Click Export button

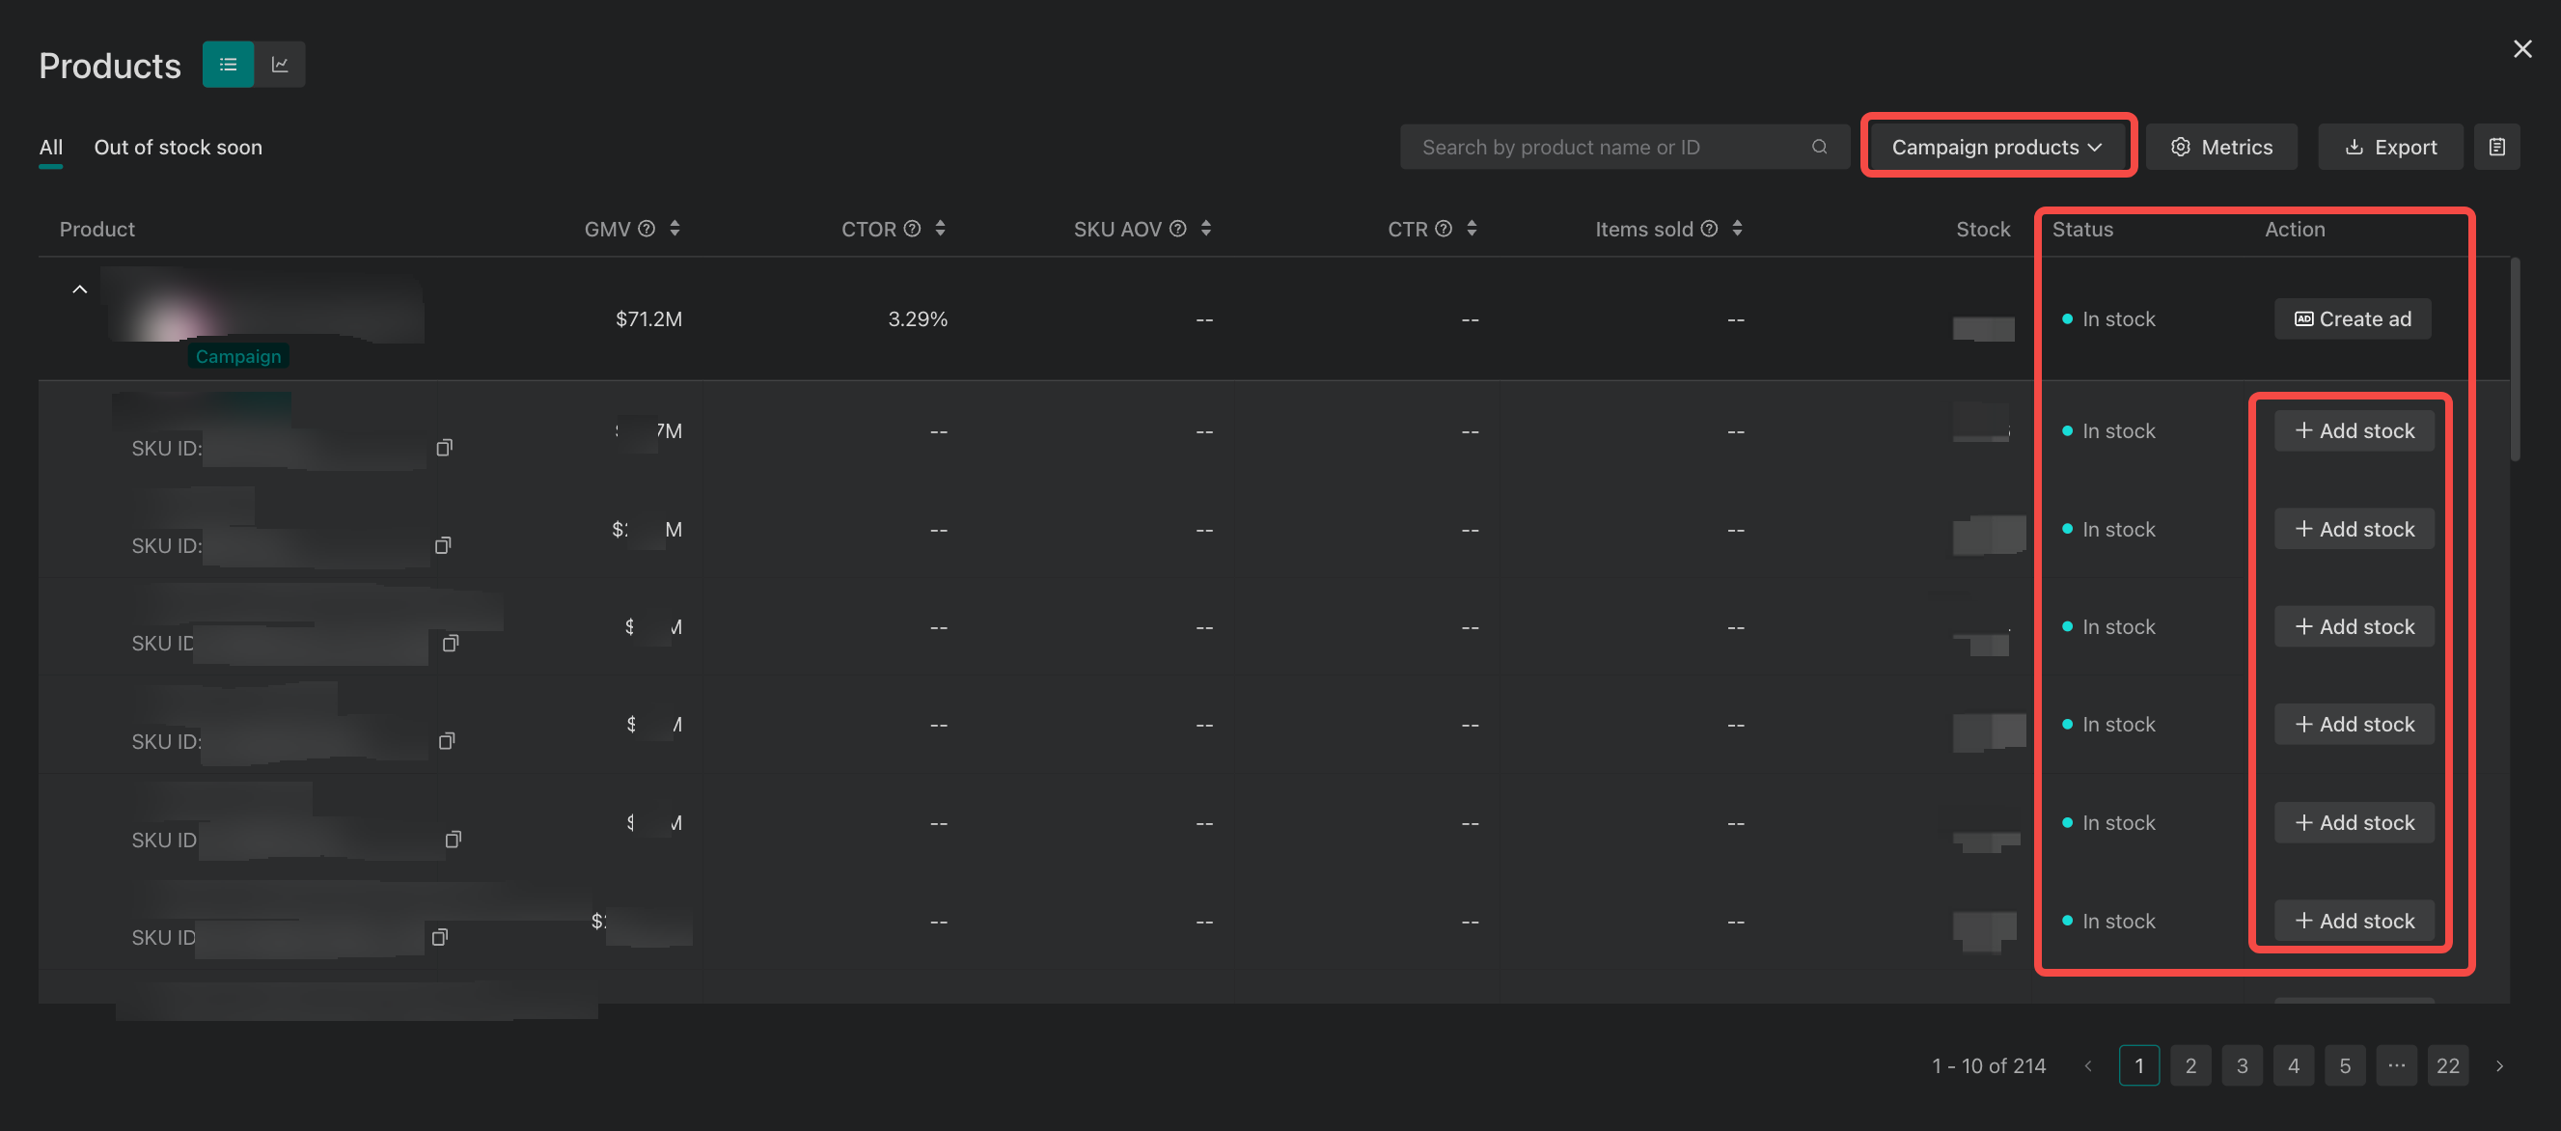[2390, 147]
